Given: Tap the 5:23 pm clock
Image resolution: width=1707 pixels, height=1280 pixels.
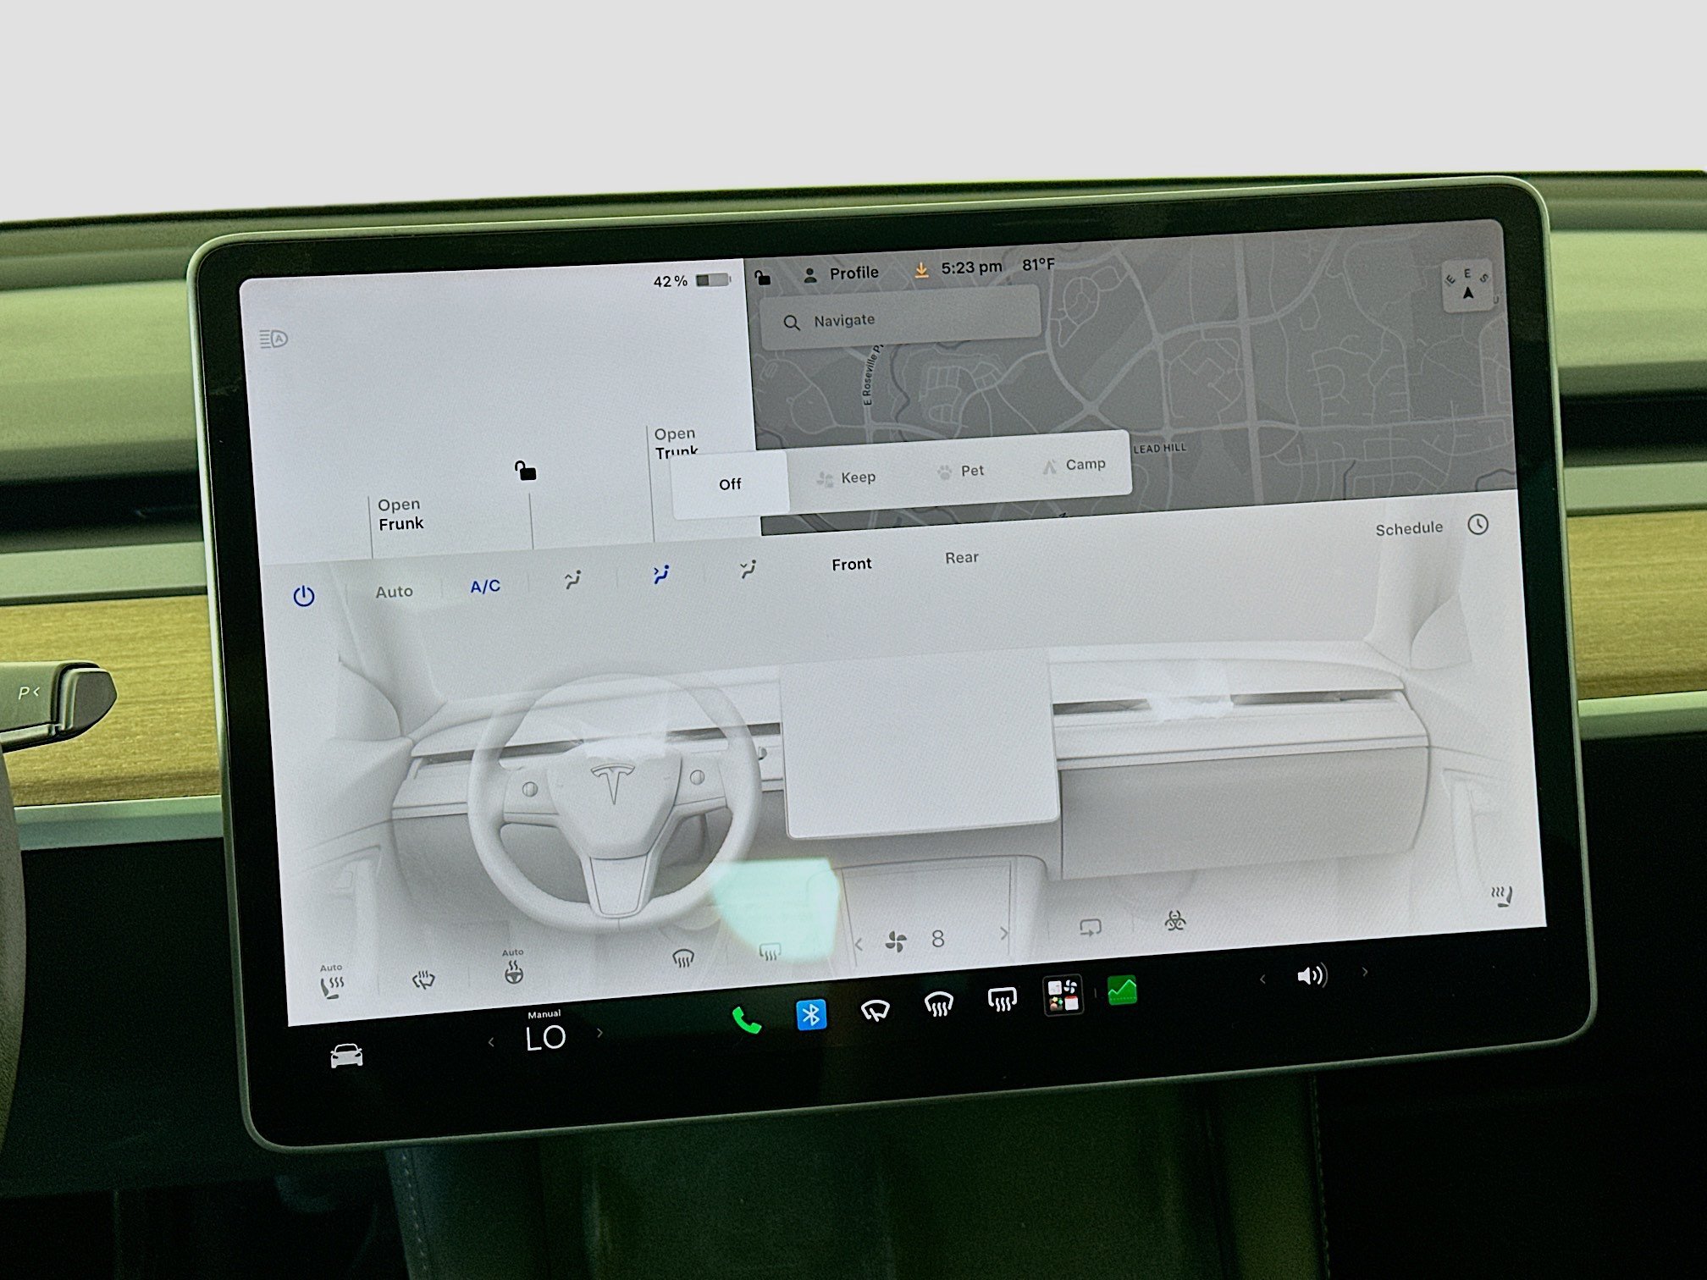Looking at the screenshot, I should [x=971, y=268].
